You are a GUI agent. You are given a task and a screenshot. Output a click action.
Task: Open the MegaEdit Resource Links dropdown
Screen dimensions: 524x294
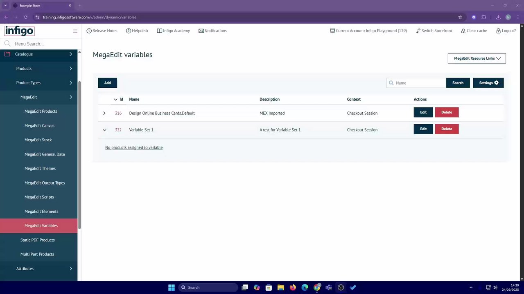tap(477, 58)
